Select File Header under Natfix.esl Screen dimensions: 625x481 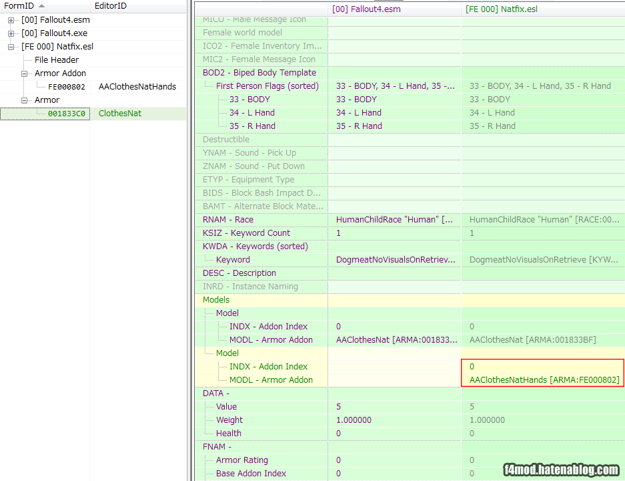click(57, 60)
